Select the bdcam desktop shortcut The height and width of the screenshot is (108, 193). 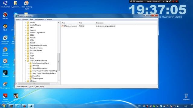(5, 16)
